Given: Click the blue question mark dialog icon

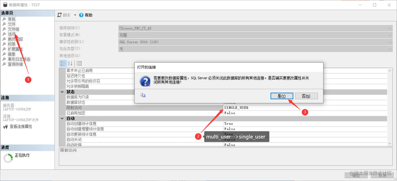Looking at the screenshot, I should 145,81.
